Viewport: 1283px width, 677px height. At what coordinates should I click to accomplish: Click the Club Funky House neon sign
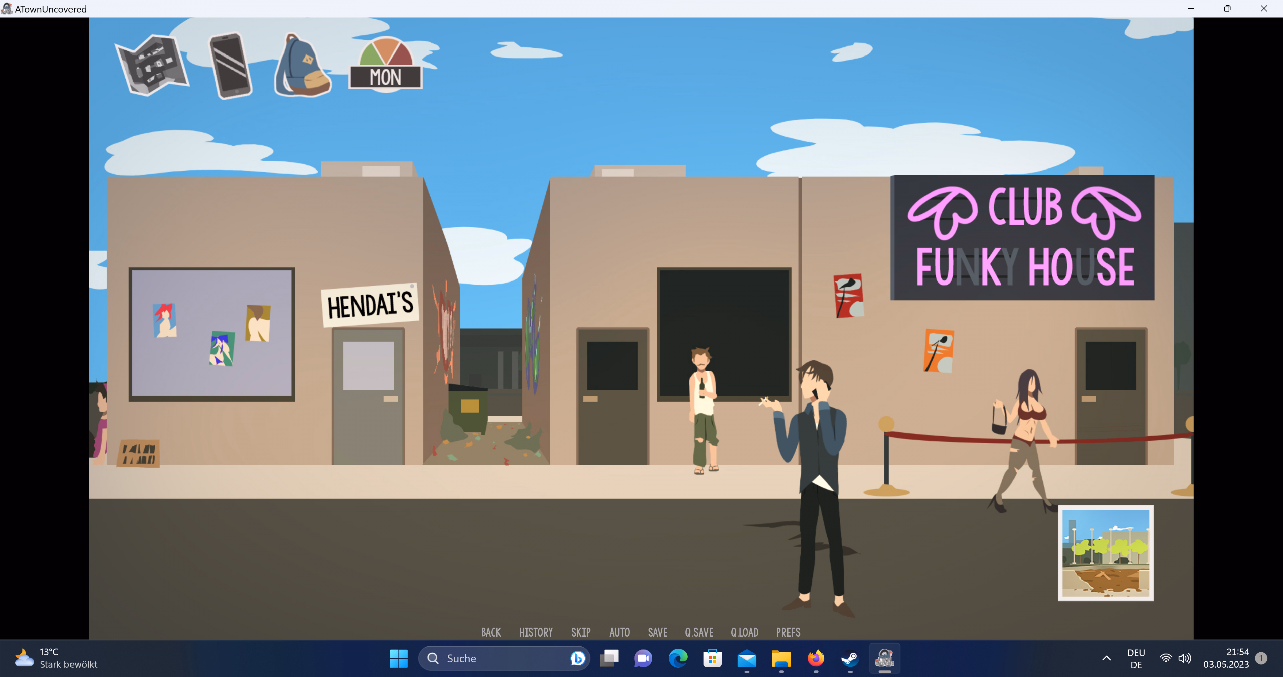click(1023, 237)
